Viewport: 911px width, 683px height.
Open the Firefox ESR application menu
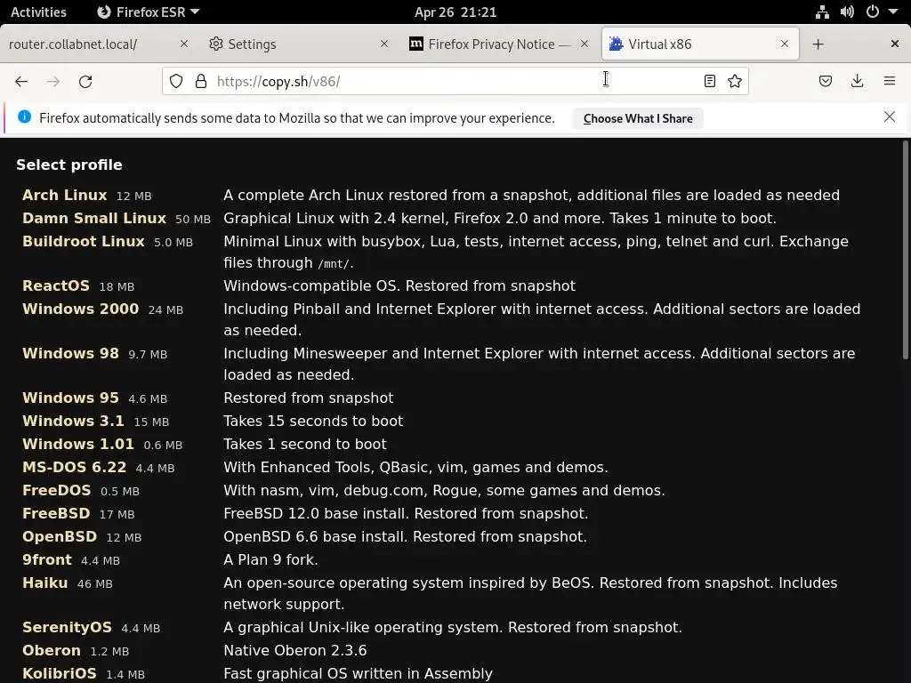tap(148, 12)
